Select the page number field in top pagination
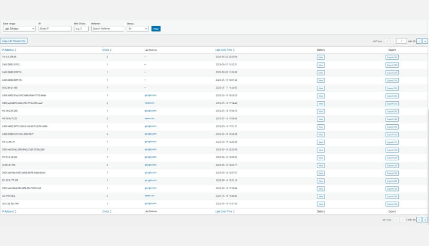The width and height of the screenshot is (429, 246). [x=401, y=41]
